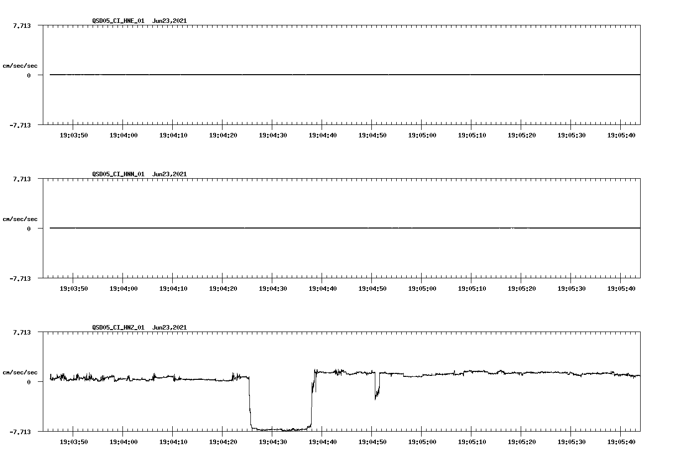Click the QSD05_CI_HNE_01 plot title
The image size is (676, 460).
pyautogui.click(x=139, y=21)
